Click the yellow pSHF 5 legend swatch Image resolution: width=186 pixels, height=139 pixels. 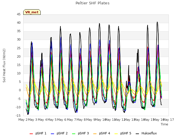[x=116, y=134]
